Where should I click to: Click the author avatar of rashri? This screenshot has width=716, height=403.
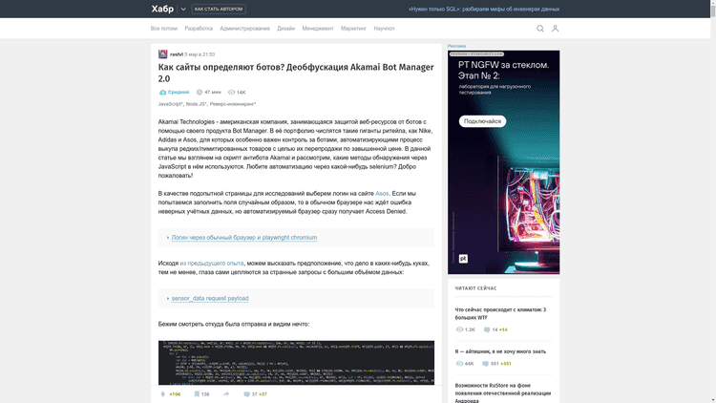[x=162, y=54]
